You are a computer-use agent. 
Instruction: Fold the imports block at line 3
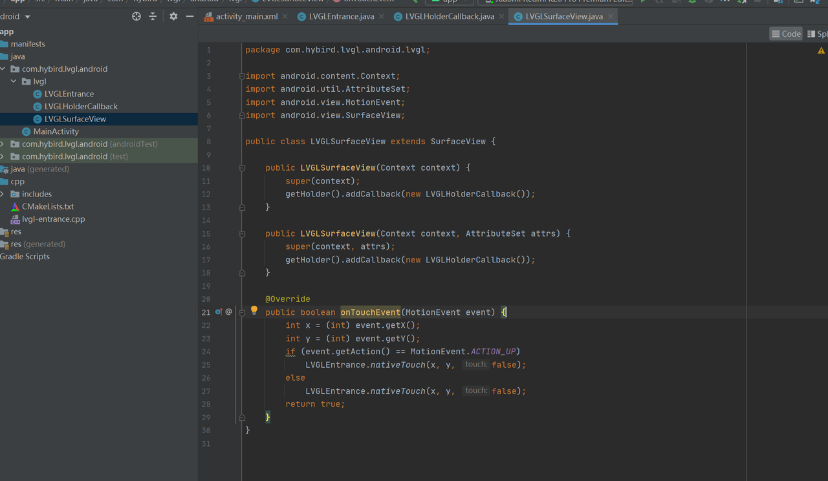242,76
